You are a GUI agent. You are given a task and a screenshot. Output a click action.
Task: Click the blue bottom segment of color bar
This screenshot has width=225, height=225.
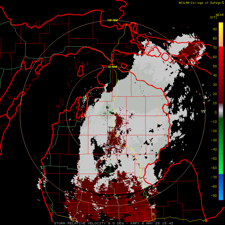[221, 187]
